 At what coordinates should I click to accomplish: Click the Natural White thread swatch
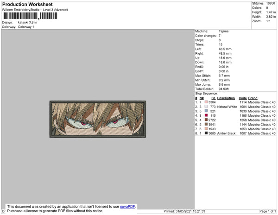(x=206, y=107)
